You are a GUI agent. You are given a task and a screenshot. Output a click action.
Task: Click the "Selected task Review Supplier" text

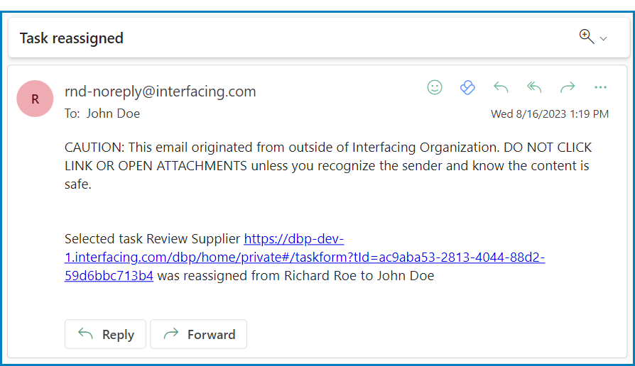coord(153,239)
